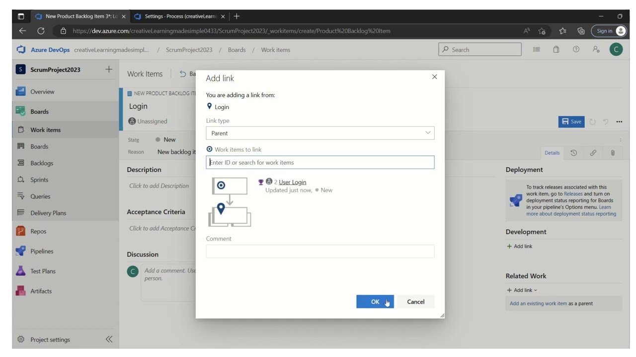The width and height of the screenshot is (636, 357).
Task: Open the Links tab icon
Action: point(593,153)
